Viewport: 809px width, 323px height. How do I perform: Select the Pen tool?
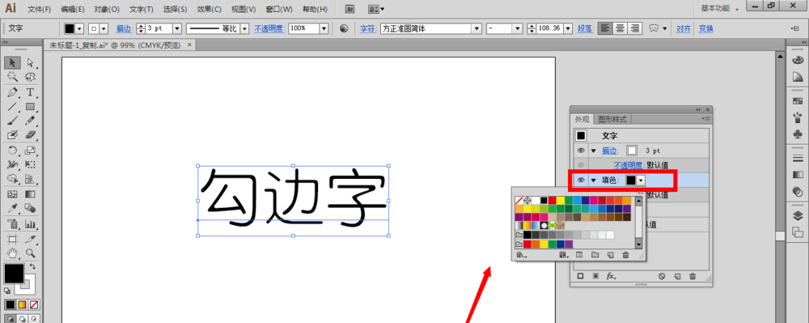tap(12, 92)
